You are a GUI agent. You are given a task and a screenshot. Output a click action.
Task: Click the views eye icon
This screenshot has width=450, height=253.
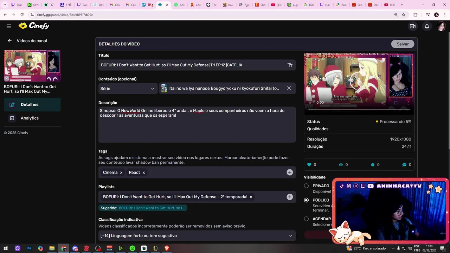341,164
